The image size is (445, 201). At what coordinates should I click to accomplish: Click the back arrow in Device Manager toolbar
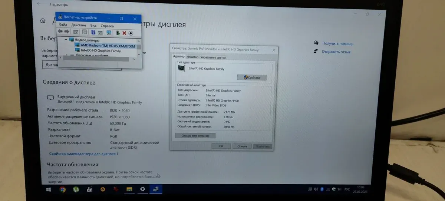click(x=60, y=32)
